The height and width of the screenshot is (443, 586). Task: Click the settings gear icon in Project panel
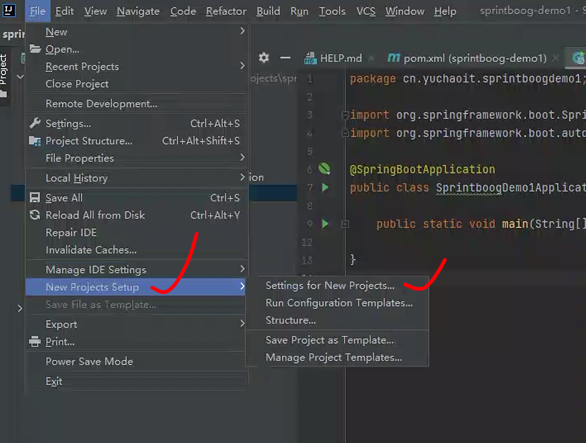[264, 58]
